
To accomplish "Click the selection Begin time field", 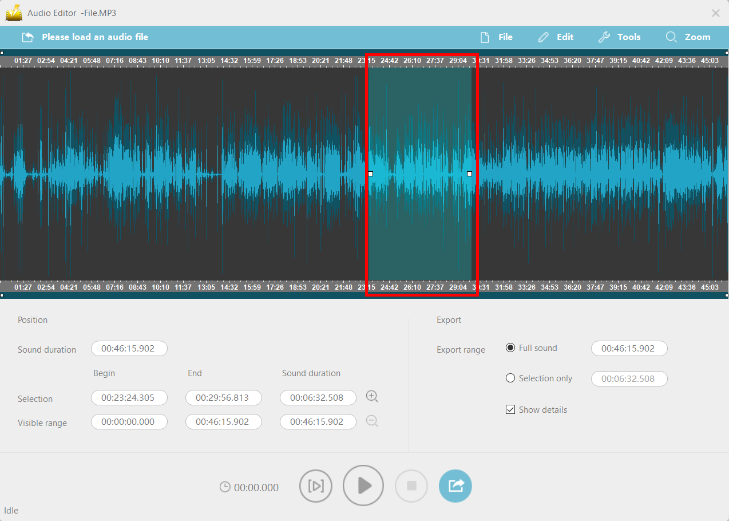I will click(x=129, y=397).
